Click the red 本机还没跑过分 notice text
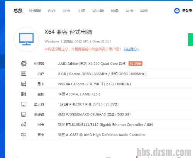Image resolution: width=193 pixels, height=158 pixels. (83, 49)
